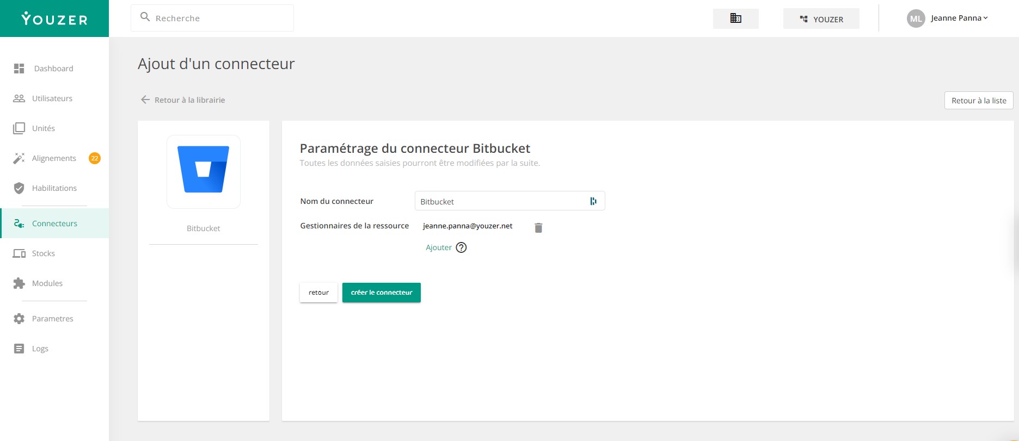This screenshot has width=1019, height=441.
Task: Click the Ajouter link
Action: pyautogui.click(x=439, y=247)
